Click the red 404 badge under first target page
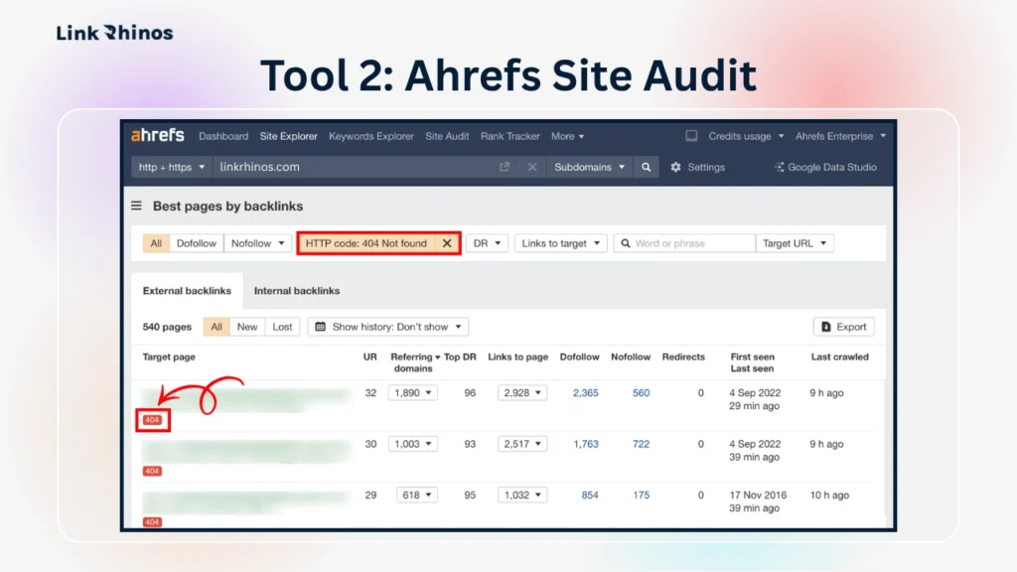The image size is (1017, 572). [151, 419]
